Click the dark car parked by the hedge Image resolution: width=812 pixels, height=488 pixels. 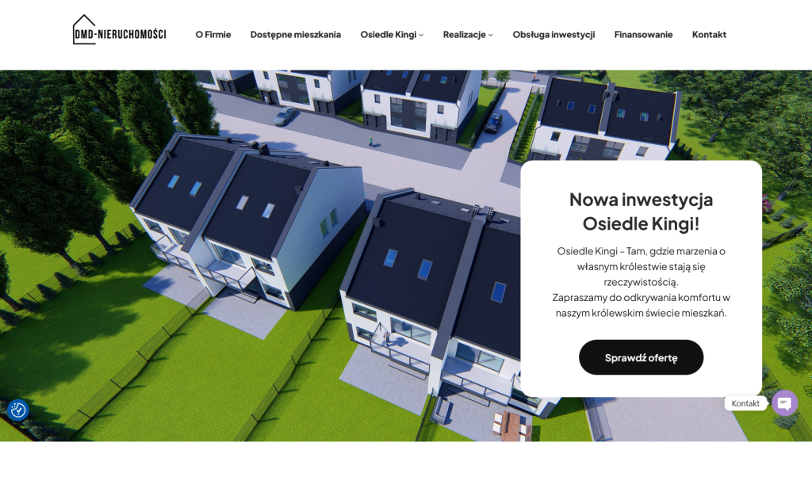pos(493,122)
